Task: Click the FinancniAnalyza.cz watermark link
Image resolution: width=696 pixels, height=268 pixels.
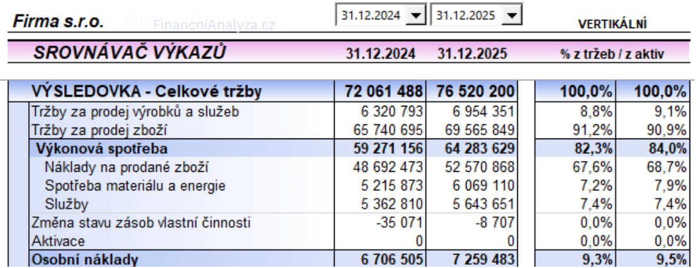Action: point(213,25)
